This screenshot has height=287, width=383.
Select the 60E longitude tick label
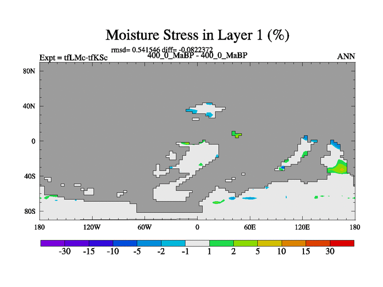coord(249,226)
